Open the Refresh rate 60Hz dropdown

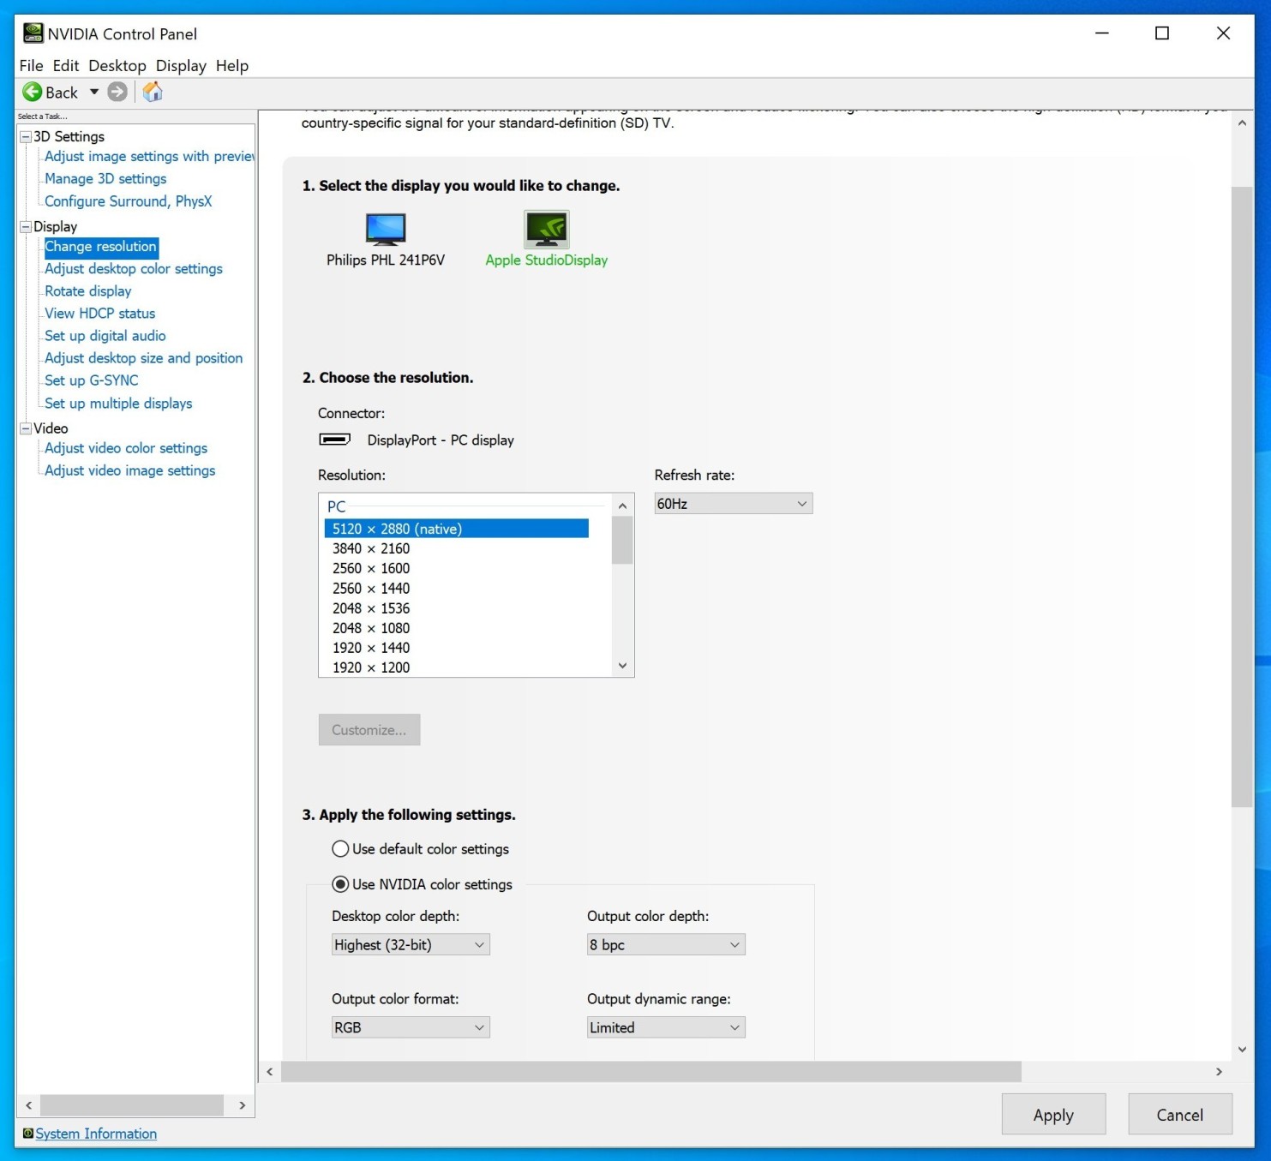tap(733, 504)
